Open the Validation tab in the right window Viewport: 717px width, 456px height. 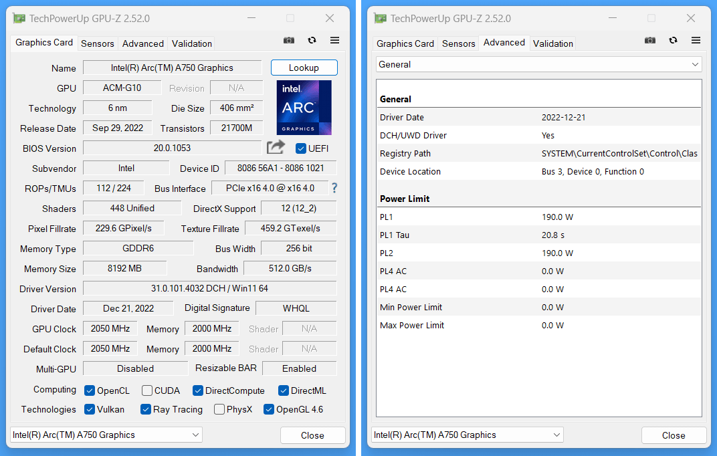(552, 43)
